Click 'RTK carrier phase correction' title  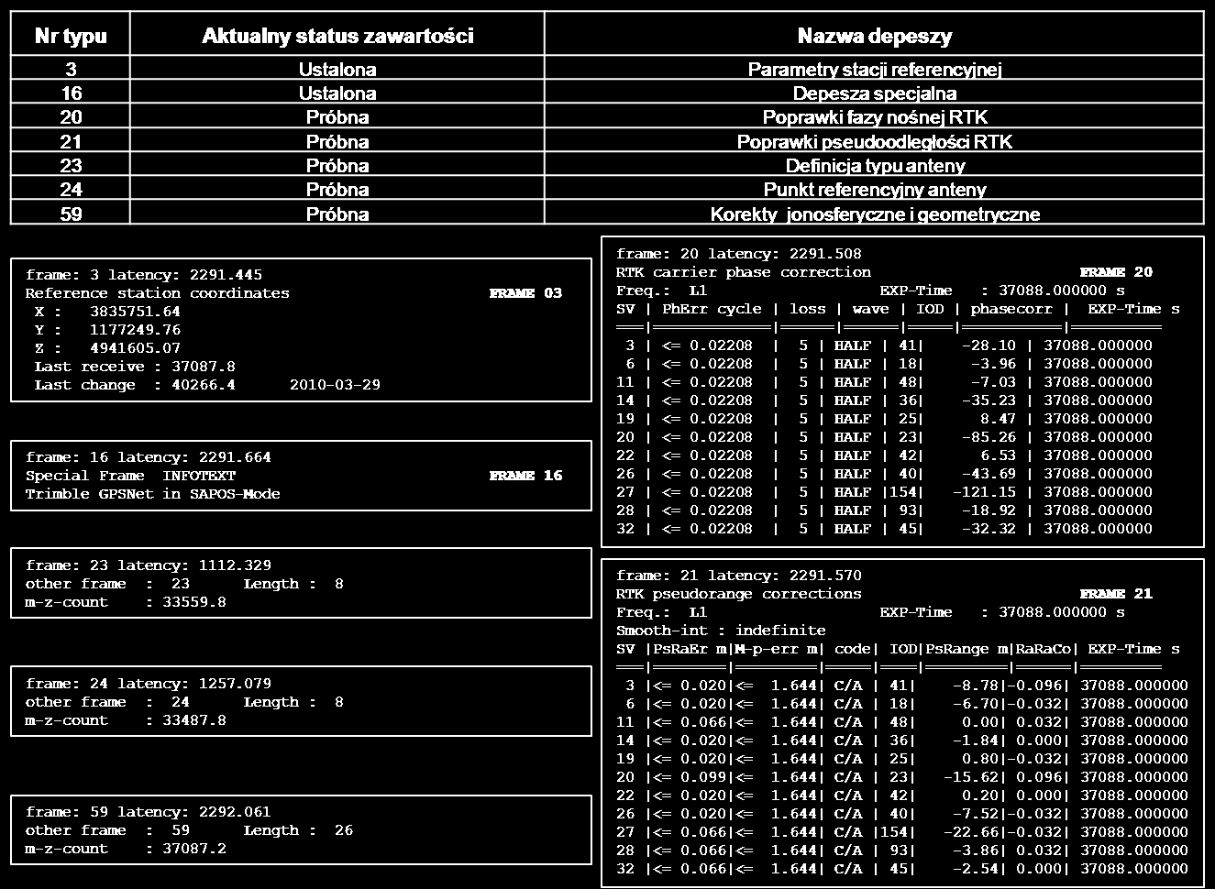[744, 272]
